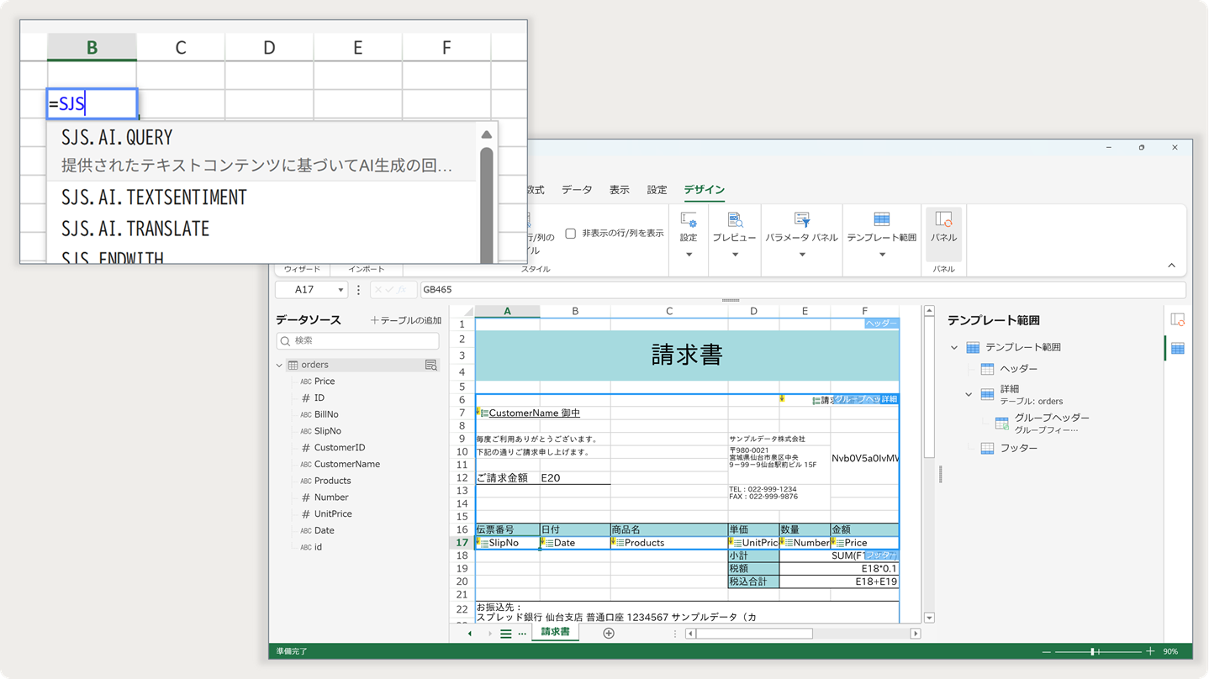This screenshot has width=1209, height=679.
Task: Open the パラメータ パネル dropdown arrow
Action: point(801,255)
